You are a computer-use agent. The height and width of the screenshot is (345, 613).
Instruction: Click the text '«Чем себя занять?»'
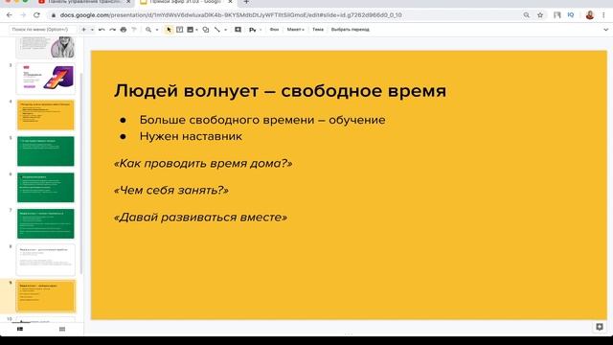click(171, 190)
